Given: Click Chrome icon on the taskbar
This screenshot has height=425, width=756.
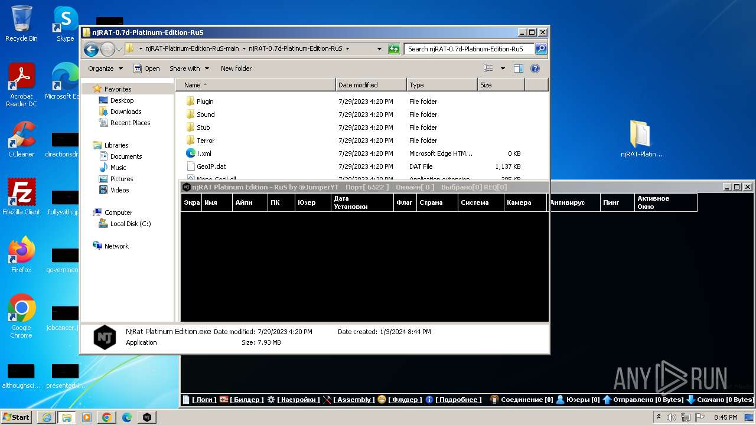Looking at the screenshot, I should [x=106, y=417].
